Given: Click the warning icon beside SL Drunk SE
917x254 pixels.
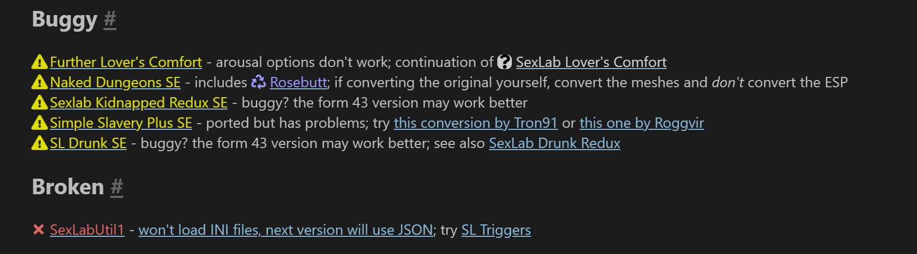Looking at the screenshot, I should coord(40,143).
